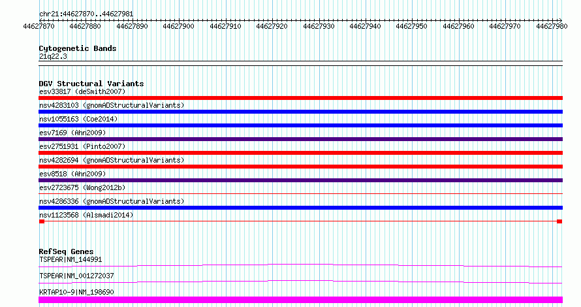
Task: Click ruler position 44627900
Action: click(178, 26)
